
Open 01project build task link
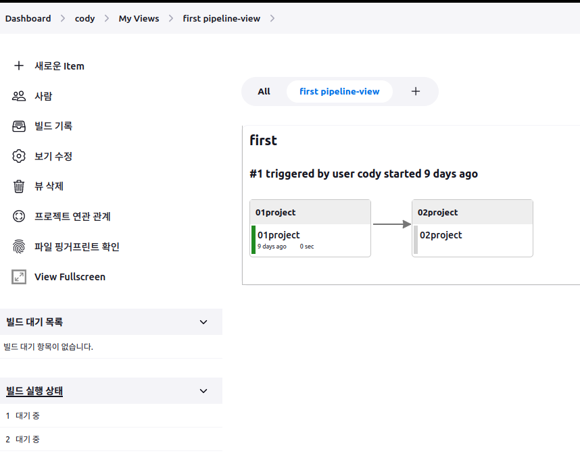coord(279,235)
